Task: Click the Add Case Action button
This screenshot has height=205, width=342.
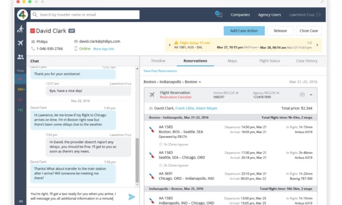Action: 244,31
